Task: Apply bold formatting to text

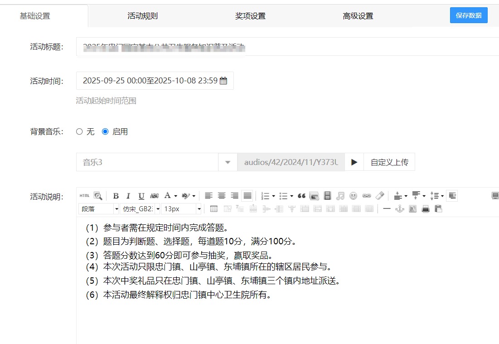Action: pos(116,195)
